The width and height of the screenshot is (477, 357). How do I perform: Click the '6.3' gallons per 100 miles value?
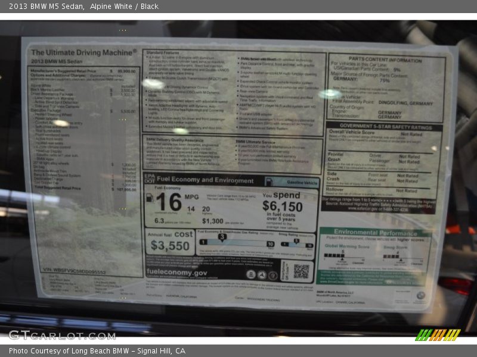[159, 221]
